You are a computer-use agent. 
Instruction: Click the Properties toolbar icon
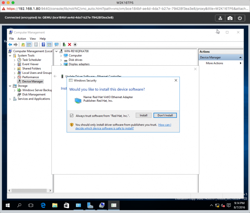coord(36,45)
